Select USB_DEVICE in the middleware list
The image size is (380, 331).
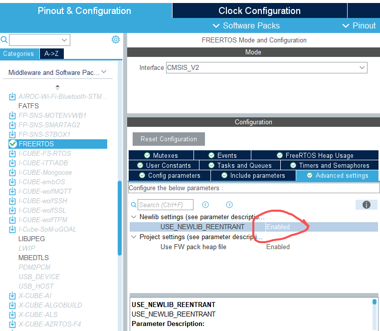tap(39, 277)
